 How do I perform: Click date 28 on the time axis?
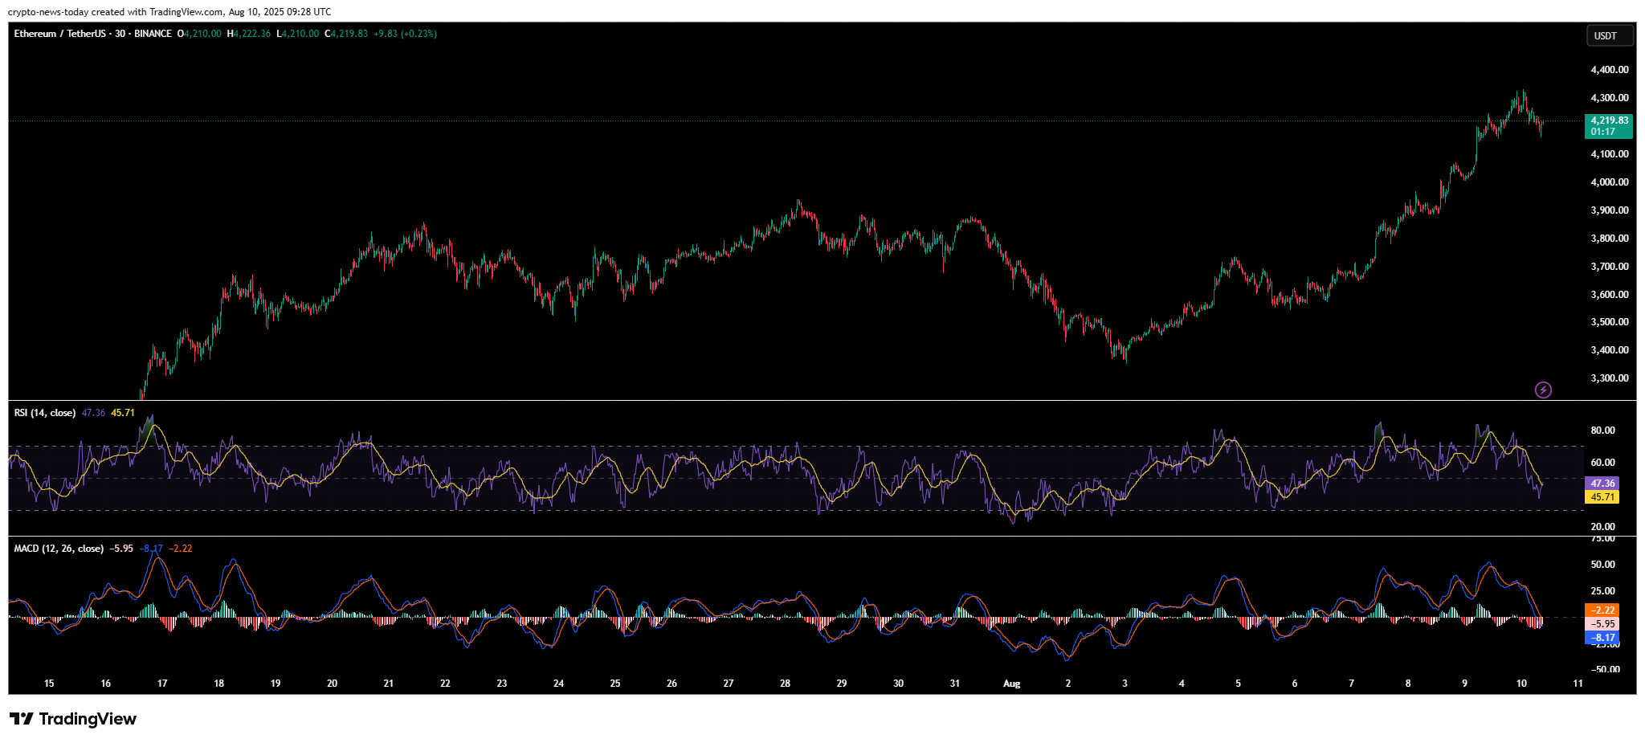(x=785, y=684)
